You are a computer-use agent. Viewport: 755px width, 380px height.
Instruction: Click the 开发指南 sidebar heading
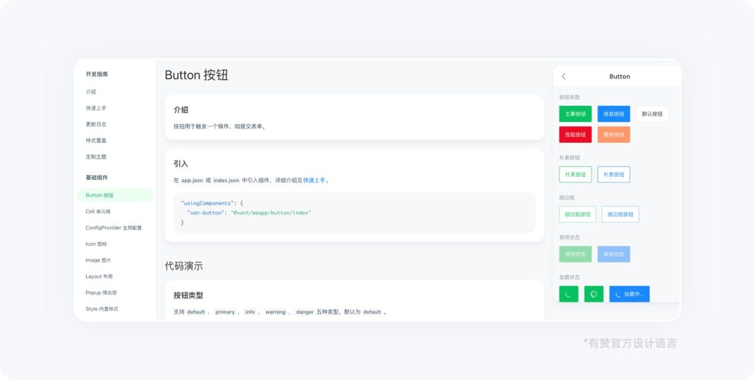point(97,74)
